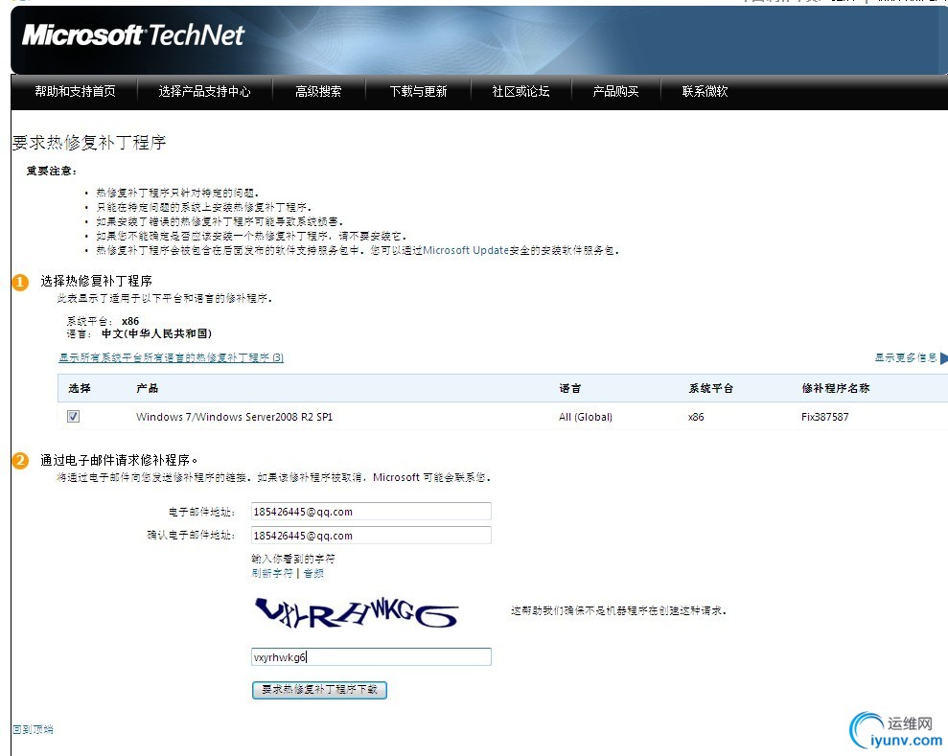Show hotfixes for all platforms and languages link
Screen dimensions: 948x756
(x=171, y=357)
